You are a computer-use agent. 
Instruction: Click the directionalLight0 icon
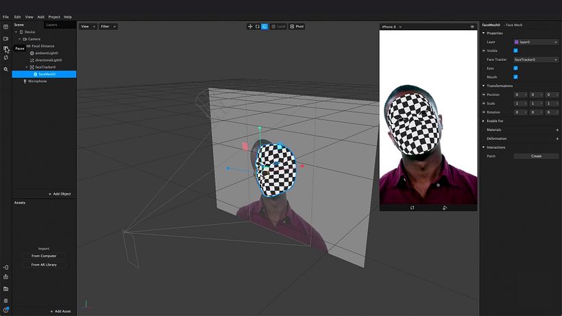[32, 60]
